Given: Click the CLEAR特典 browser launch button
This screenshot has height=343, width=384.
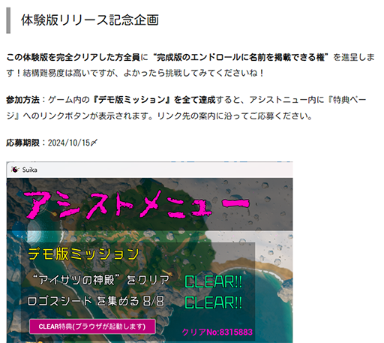Looking at the screenshot, I should [92, 326].
